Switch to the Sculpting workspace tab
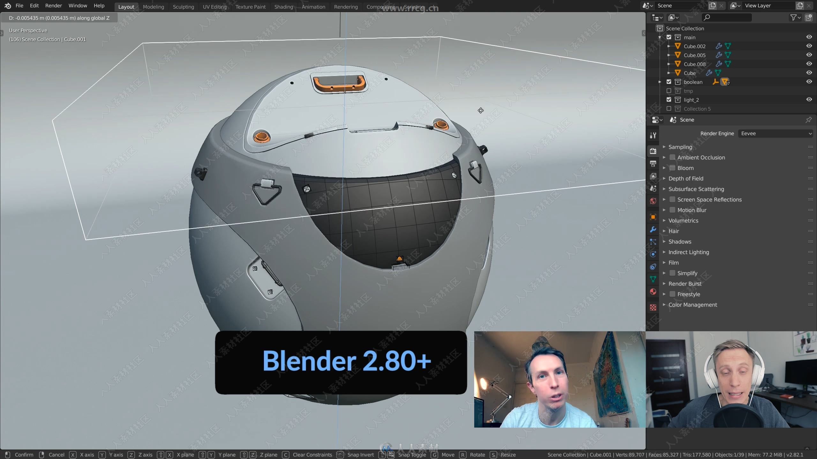This screenshot has height=459, width=817. click(x=184, y=7)
